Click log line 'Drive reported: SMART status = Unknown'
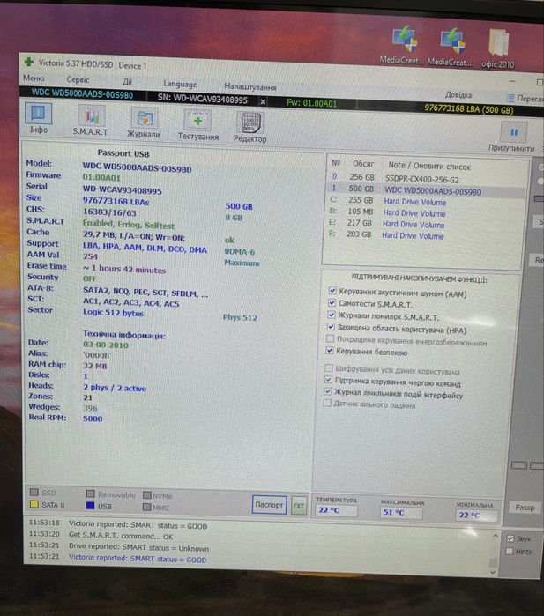The height and width of the screenshot is (616, 544). point(138,547)
